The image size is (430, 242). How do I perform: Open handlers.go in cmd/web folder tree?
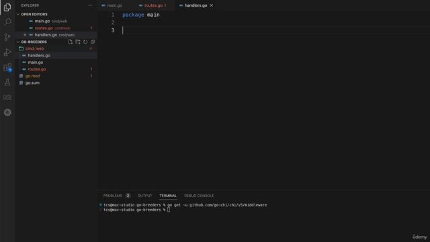56,55
